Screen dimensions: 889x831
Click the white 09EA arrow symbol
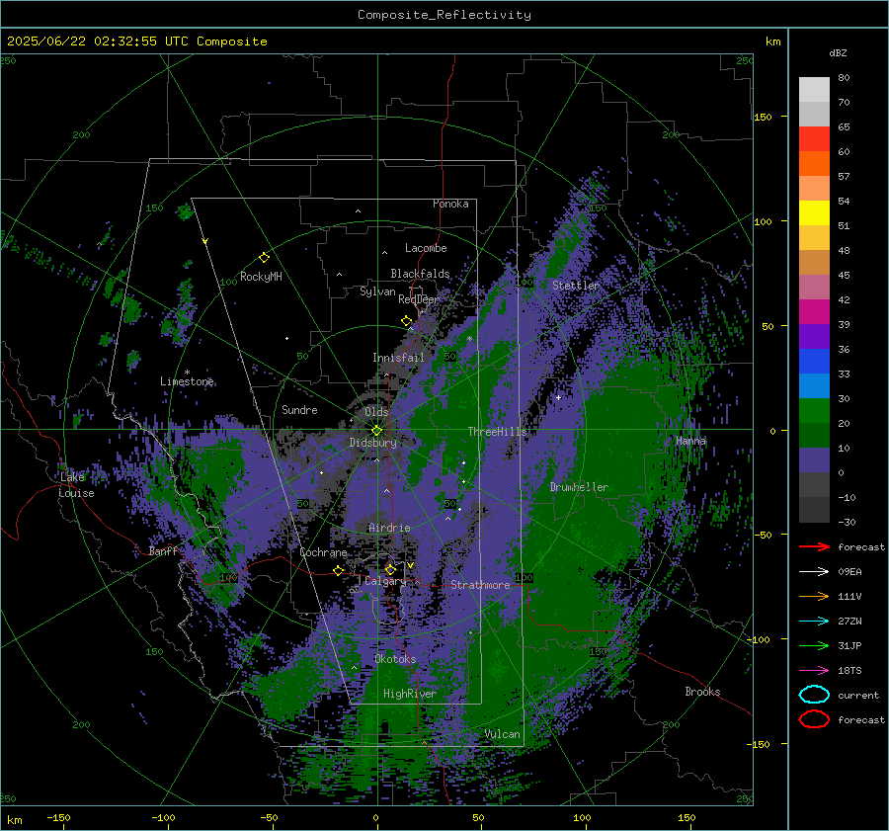[x=814, y=572]
